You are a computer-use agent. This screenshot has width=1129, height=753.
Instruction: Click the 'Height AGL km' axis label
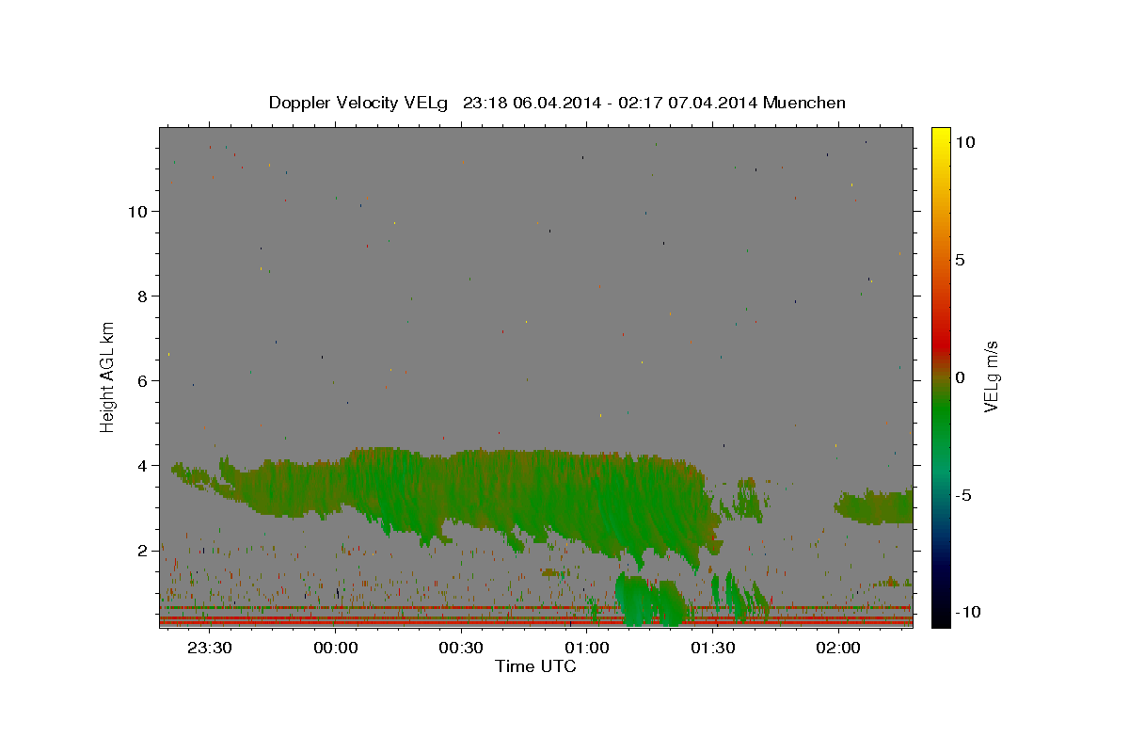tap(108, 376)
